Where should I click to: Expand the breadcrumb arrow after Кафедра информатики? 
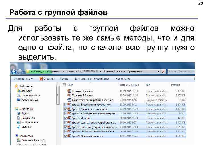pos(64,72)
